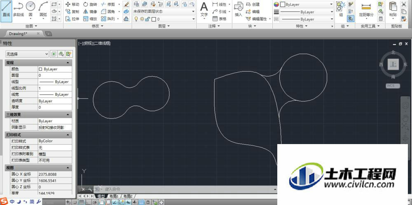
Task: Click the 插入 (Insert) block tool
Action: click(x=238, y=10)
